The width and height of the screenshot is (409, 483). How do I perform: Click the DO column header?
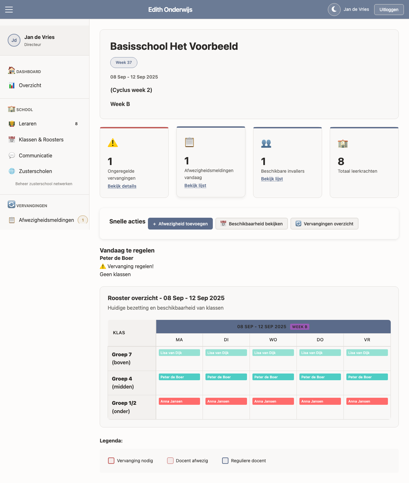tap(320, 340)
